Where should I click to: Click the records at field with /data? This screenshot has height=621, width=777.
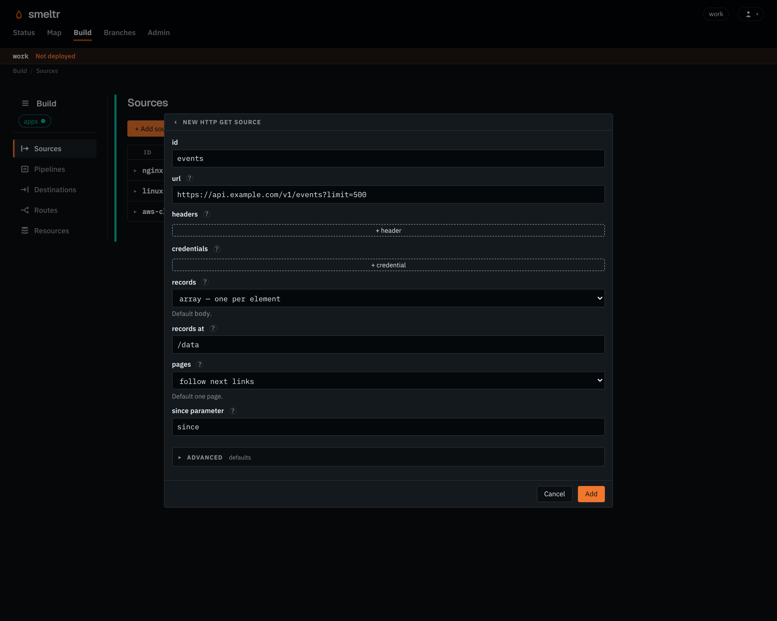click(388, 345)
